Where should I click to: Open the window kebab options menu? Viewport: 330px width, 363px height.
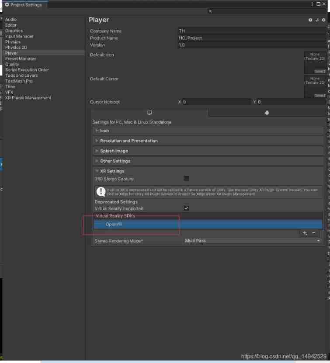tap(312, 4)
